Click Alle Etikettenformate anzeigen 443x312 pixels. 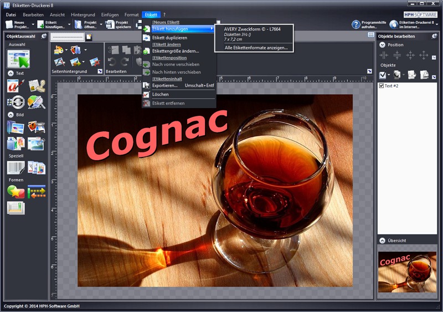coord(256,48)
